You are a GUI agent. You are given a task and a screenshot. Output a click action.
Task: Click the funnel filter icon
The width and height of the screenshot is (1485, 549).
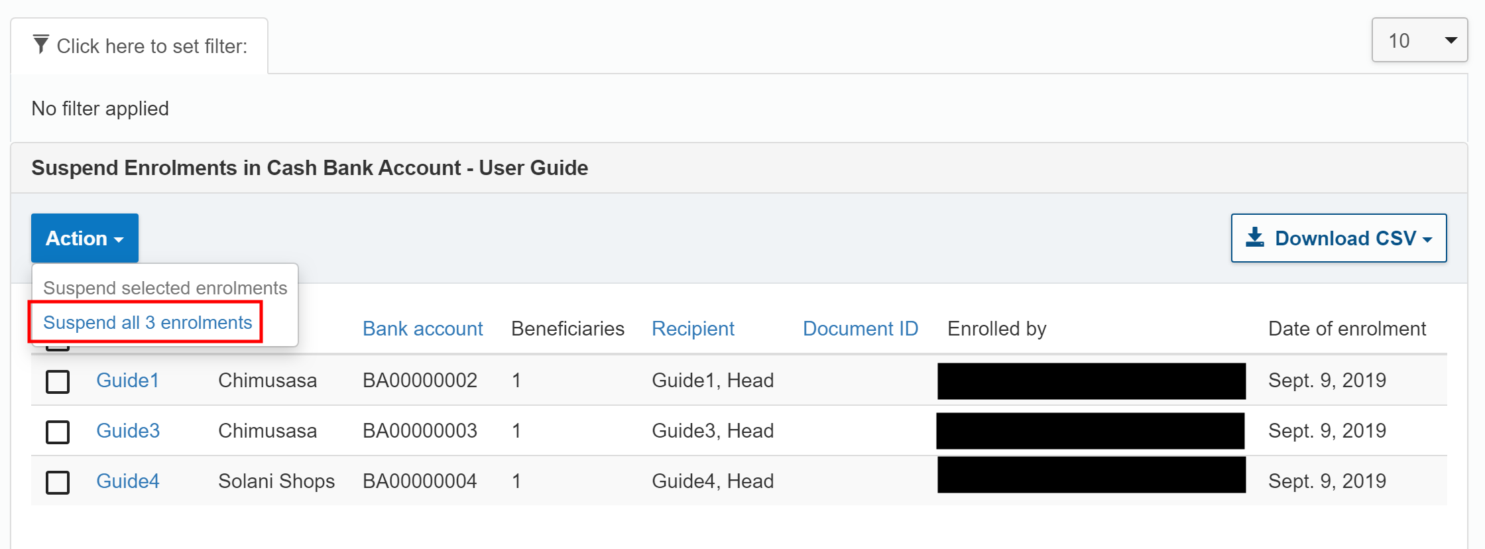(41, 44)
